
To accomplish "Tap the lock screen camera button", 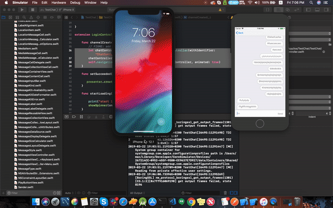I will (x=161, y=121).
